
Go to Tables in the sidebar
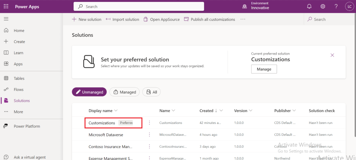19,78
